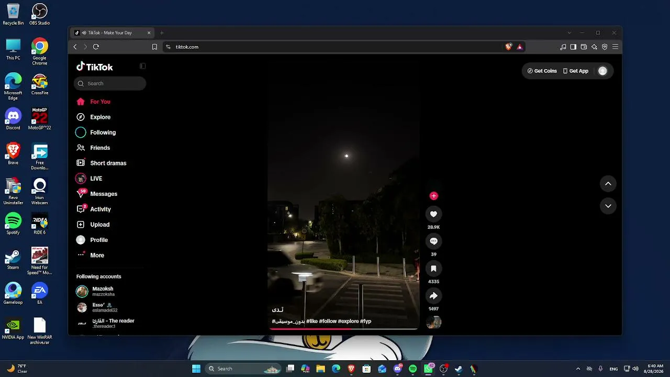670x377 pixels.
Task: Open Brave Shields lion icon
Action: click(508, 47)
